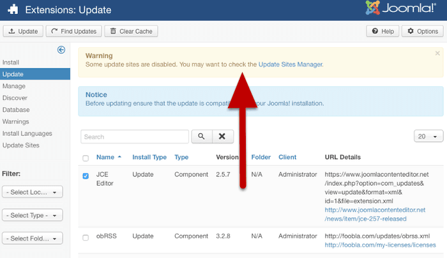Sort by Client column header

(287, 157)
